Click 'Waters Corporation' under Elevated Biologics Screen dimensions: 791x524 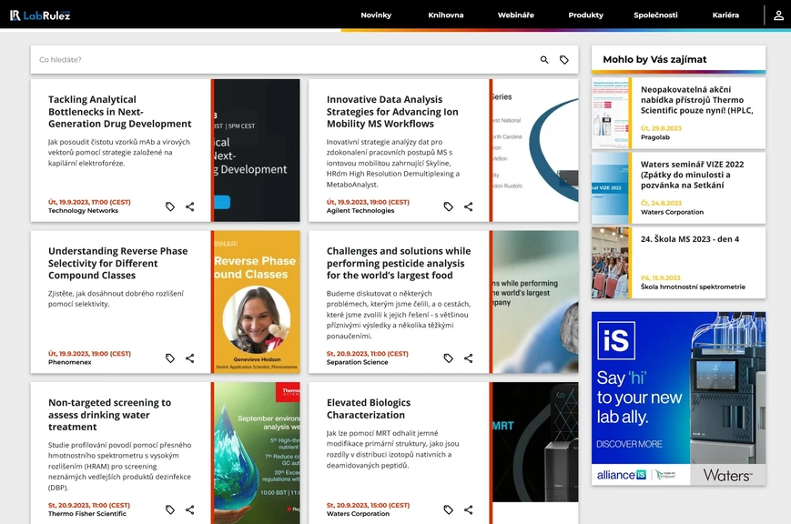tap(358, 514)
